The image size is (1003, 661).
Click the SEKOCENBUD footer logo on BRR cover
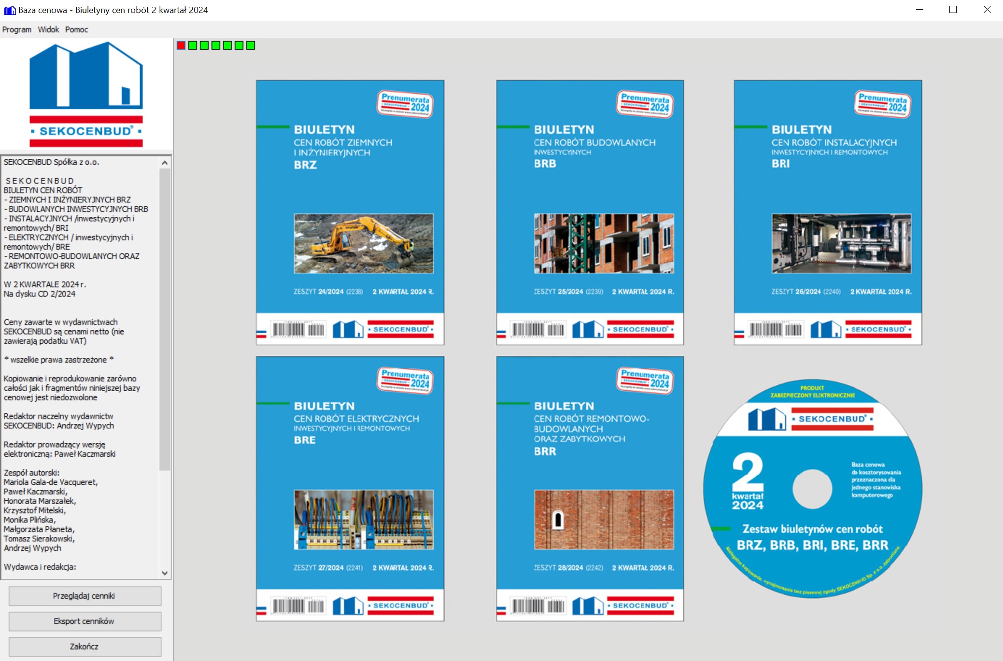623,605
